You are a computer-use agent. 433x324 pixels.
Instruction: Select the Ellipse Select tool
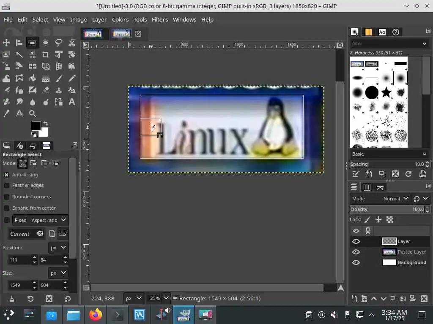46,43
